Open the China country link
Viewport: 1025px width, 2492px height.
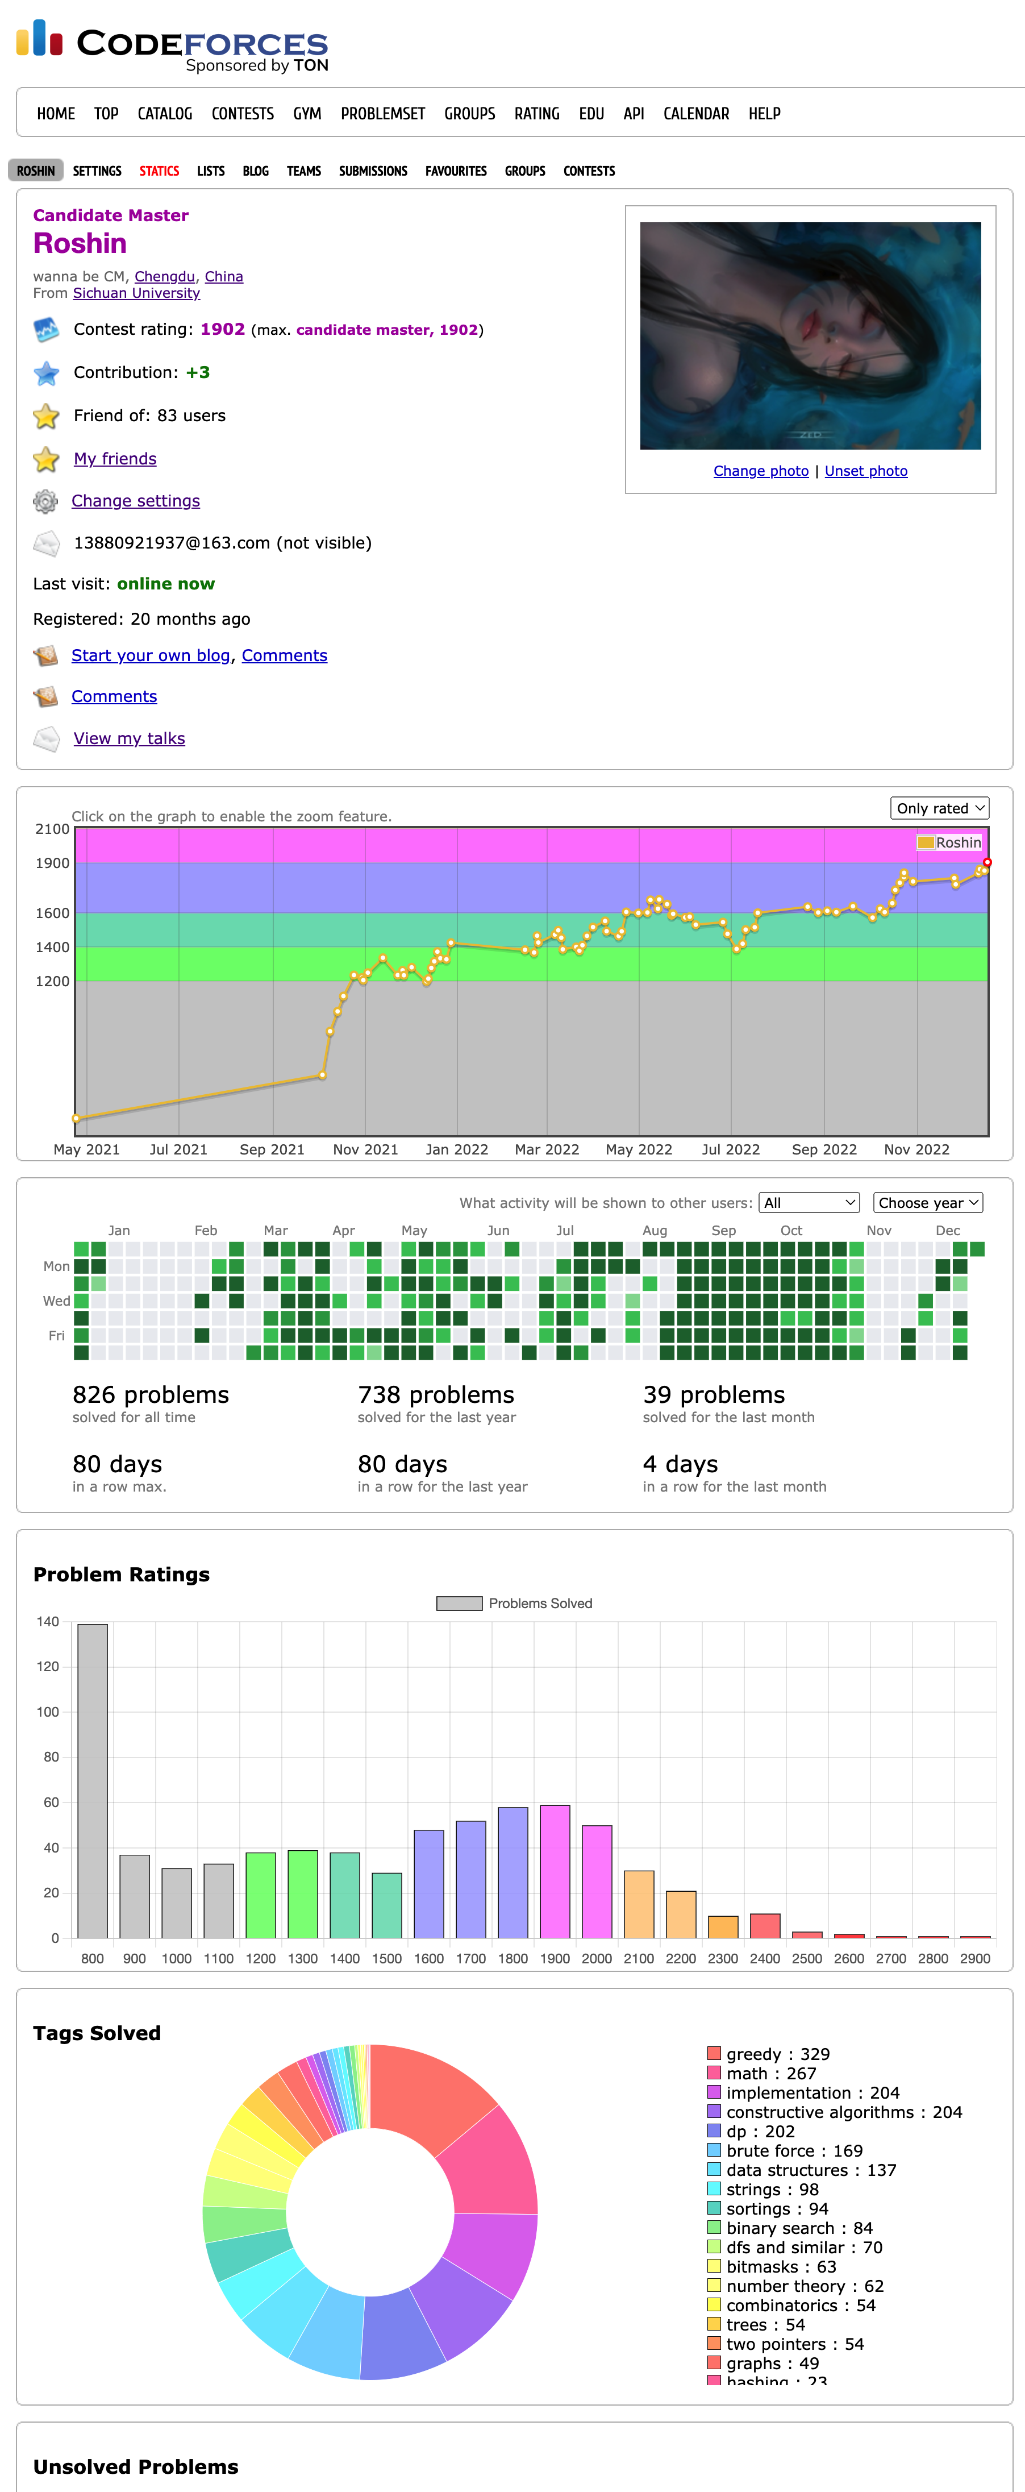pyautogui.click(x=223, y=277)
